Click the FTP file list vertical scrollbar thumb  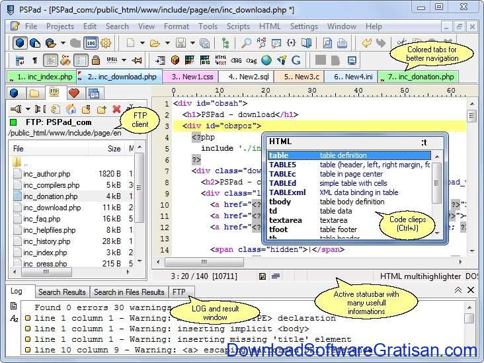pos(140,188)
